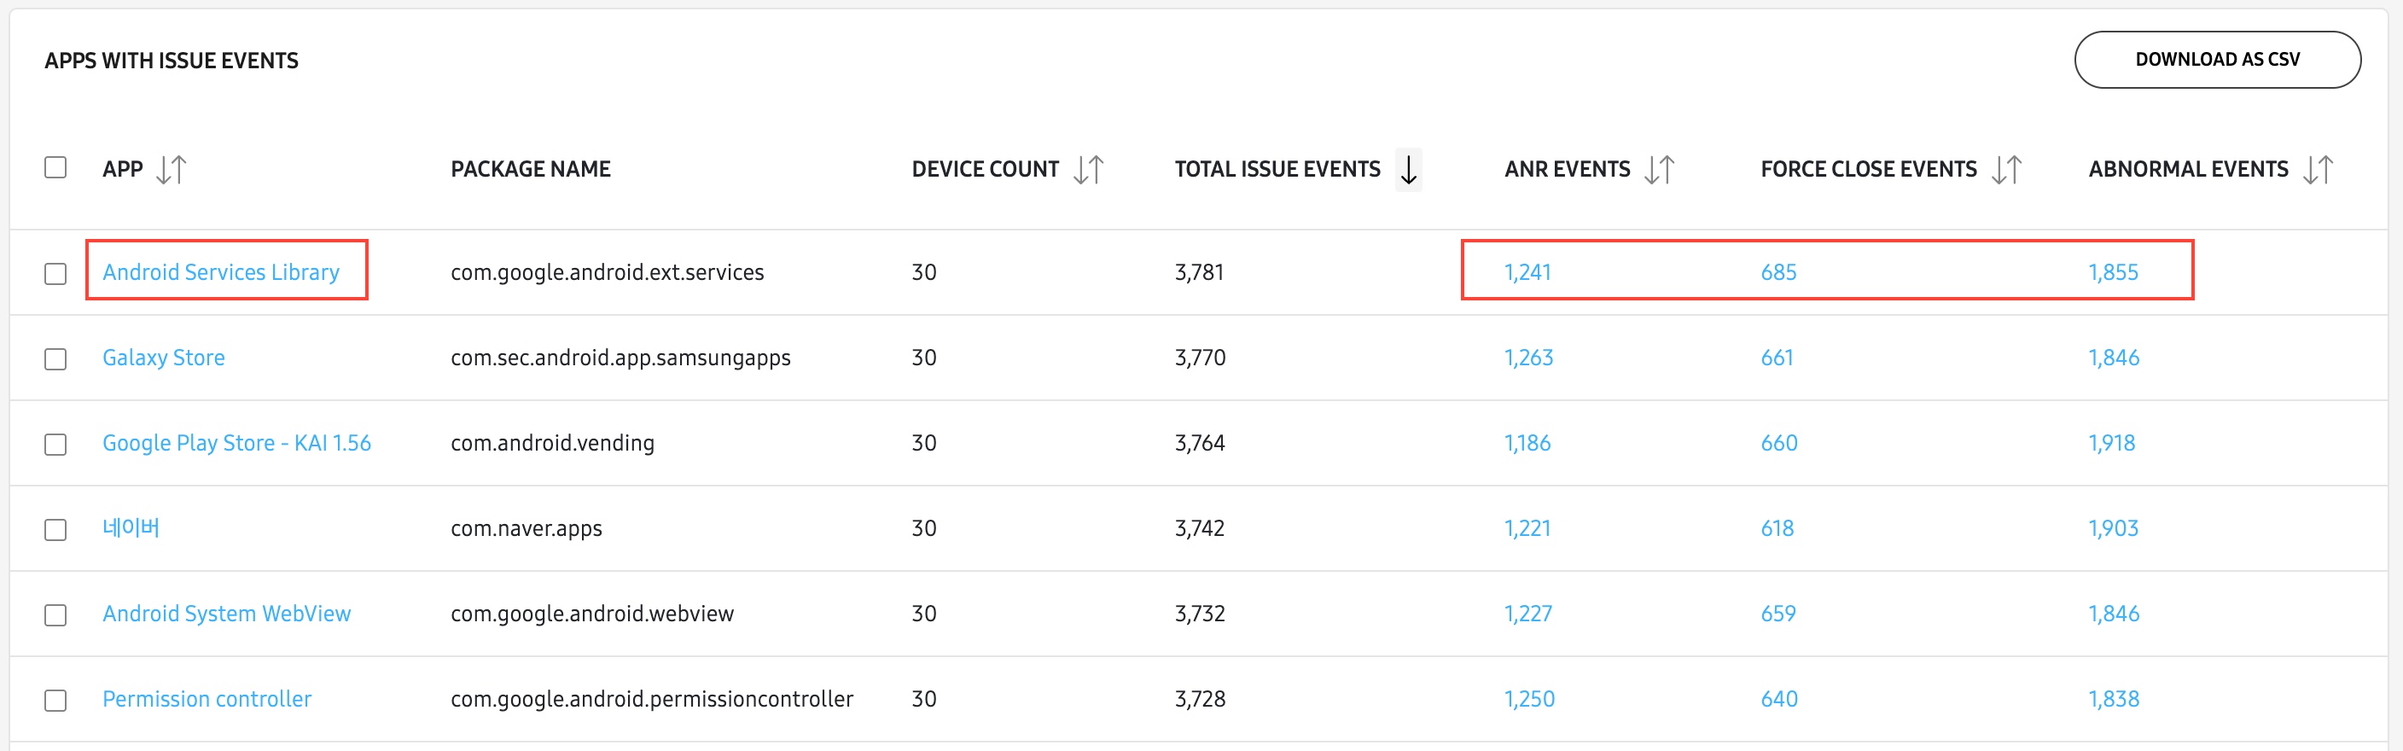Viewport: 2403px width, 751px height.
Task: Select com.android.vending package name
Action: click(552, 442)
